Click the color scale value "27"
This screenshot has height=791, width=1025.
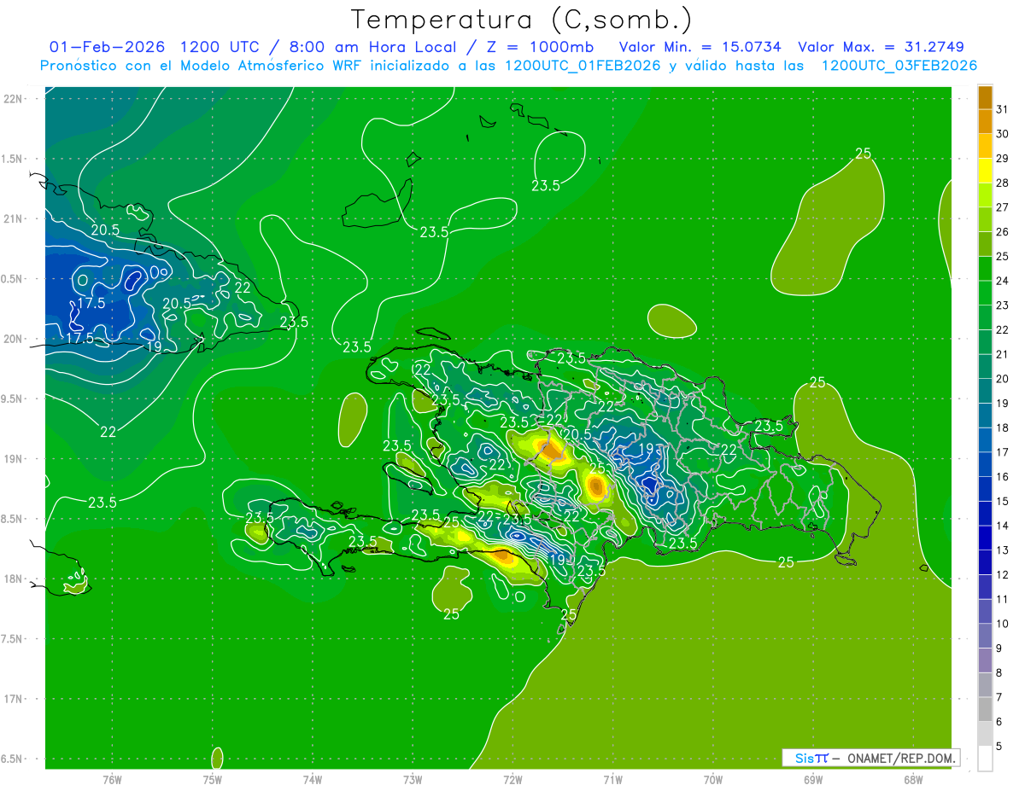click(1002, 207)
